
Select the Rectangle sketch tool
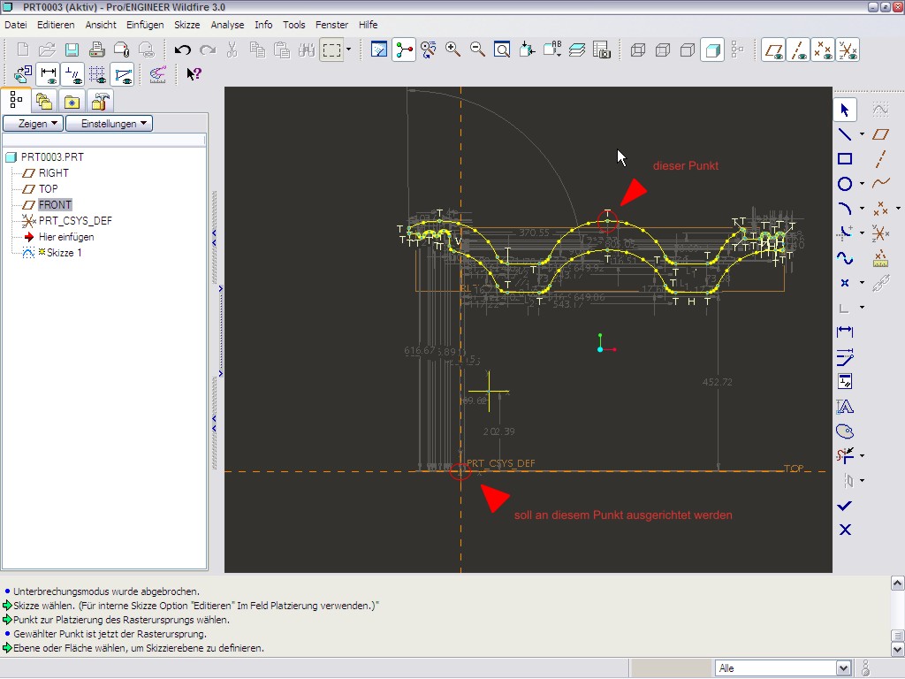pyautogui.click(x=845, y=159)
